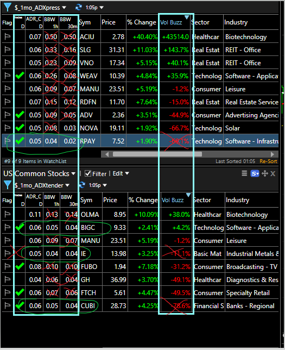This screenshot has width=285, height=350.
Task: Flag the ACIU row
Action: point(8,36)
